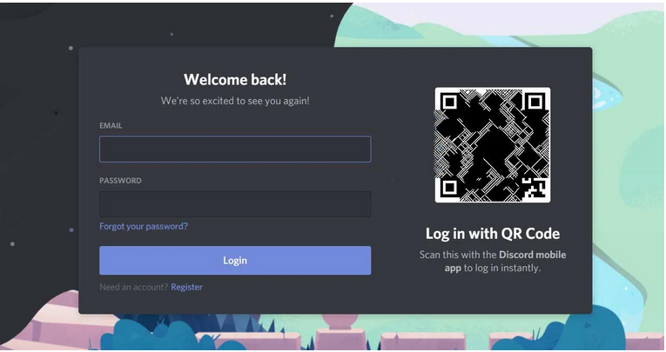This screenshot has height=352, width=666.
Task: Click the Log in with QR Code heading
Action: tap(493, 234)
